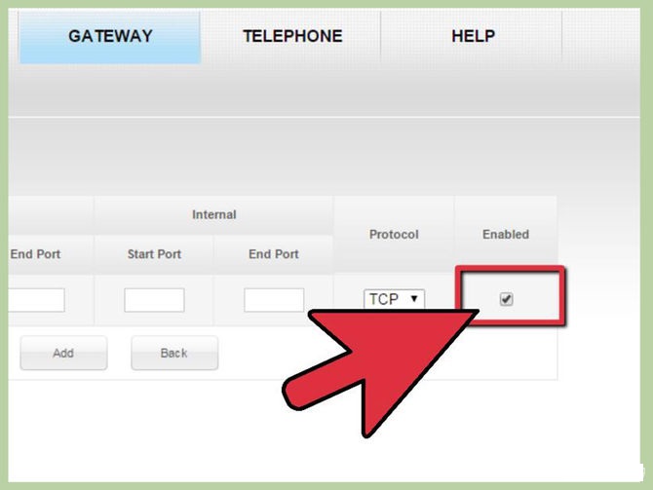Click the gray banner beneath the tabs
Screen dimensions: 653x490
[x=324, y=91]
